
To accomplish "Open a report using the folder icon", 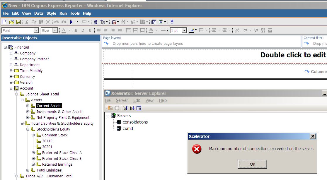I will click(x=11, y=22).
